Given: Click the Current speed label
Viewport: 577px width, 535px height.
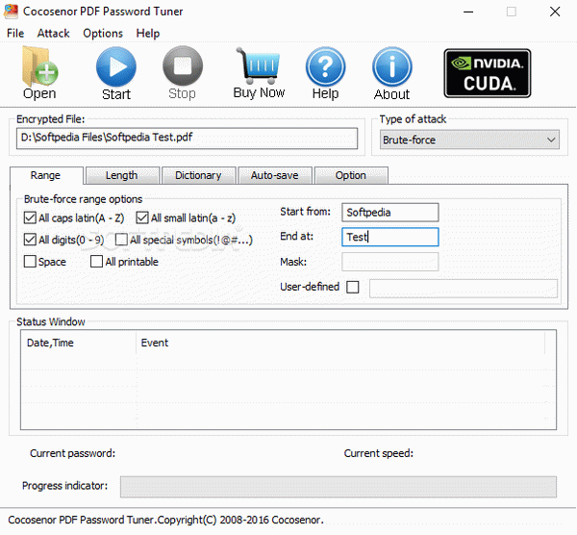Looking at the screenshot, I should pos(379,453).
